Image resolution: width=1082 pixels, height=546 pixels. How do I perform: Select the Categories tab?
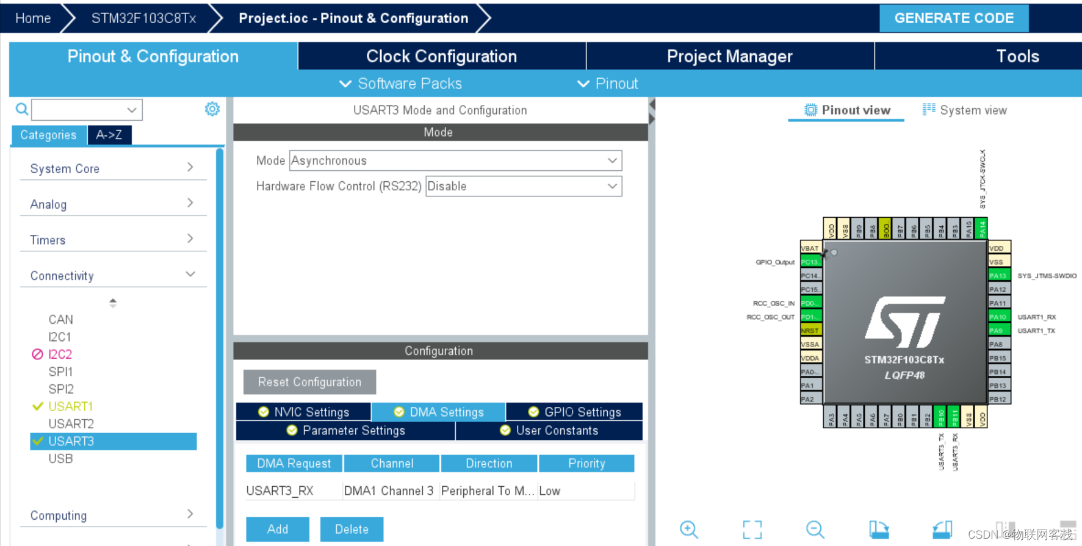pos(49,135)
